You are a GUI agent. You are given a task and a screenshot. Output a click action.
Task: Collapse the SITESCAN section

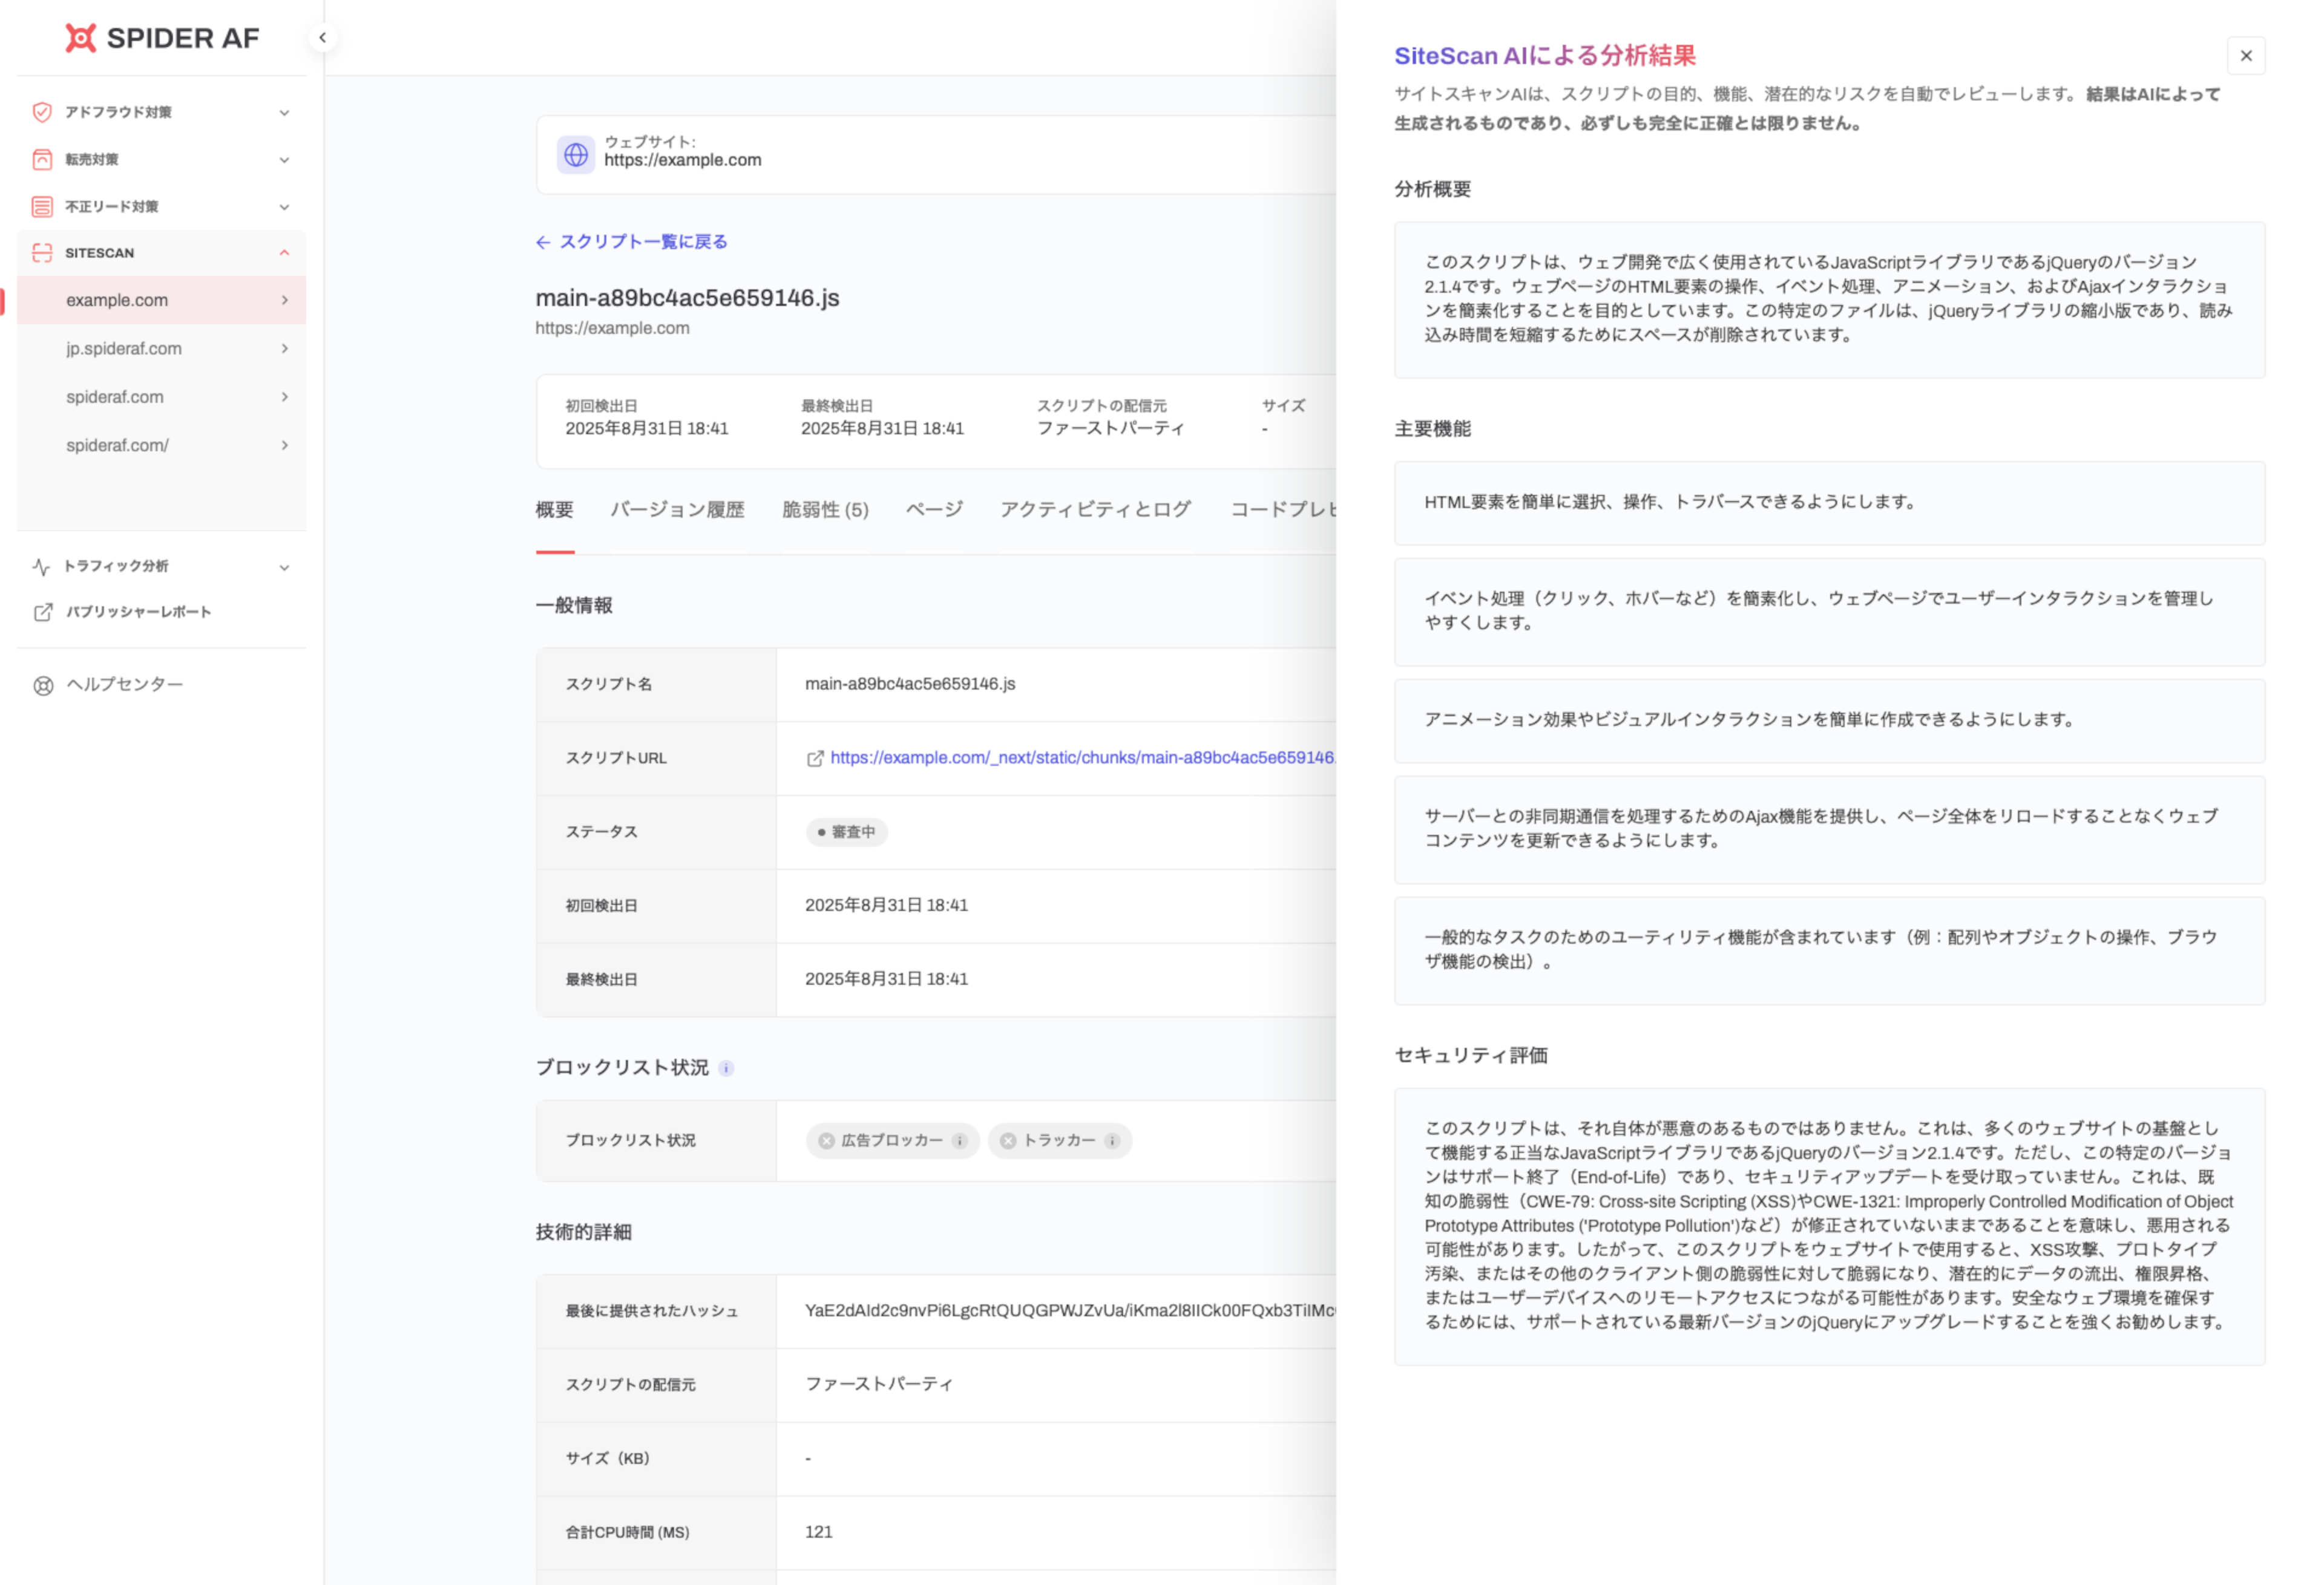click(284, 253)
